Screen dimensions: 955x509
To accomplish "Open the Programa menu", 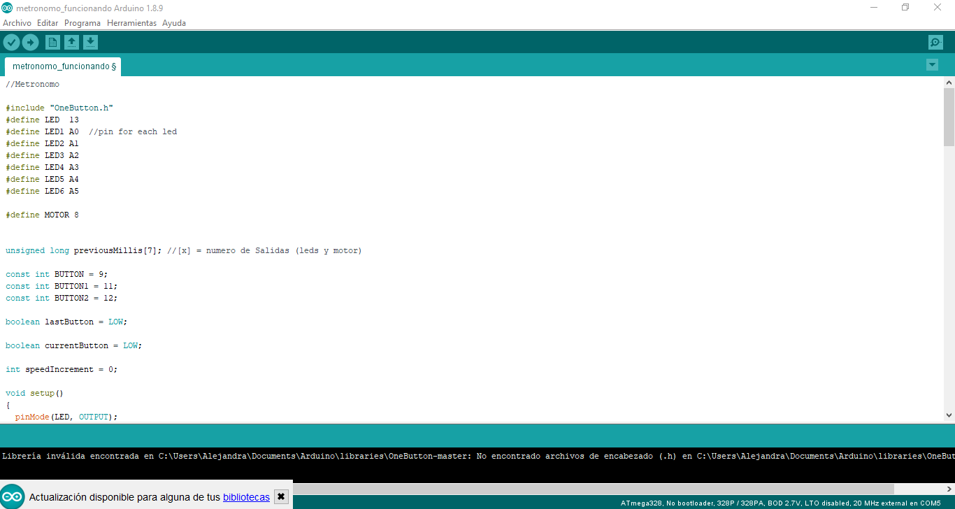I will point(82,23).
